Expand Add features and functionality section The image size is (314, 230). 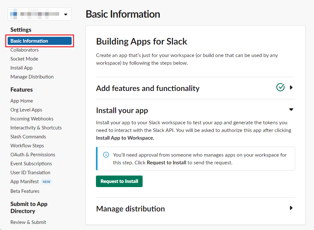(x=291, y=87)
